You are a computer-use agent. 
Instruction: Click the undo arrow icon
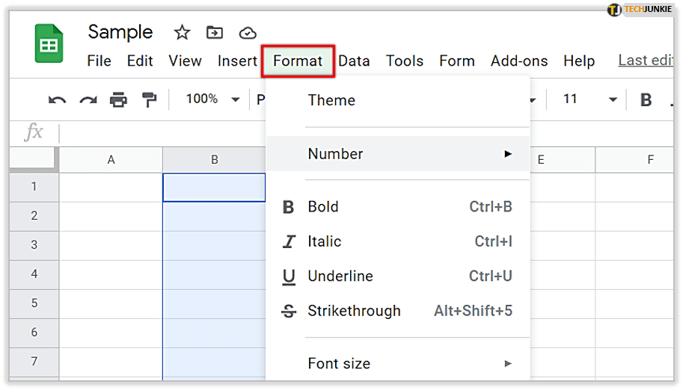(57, 99)
